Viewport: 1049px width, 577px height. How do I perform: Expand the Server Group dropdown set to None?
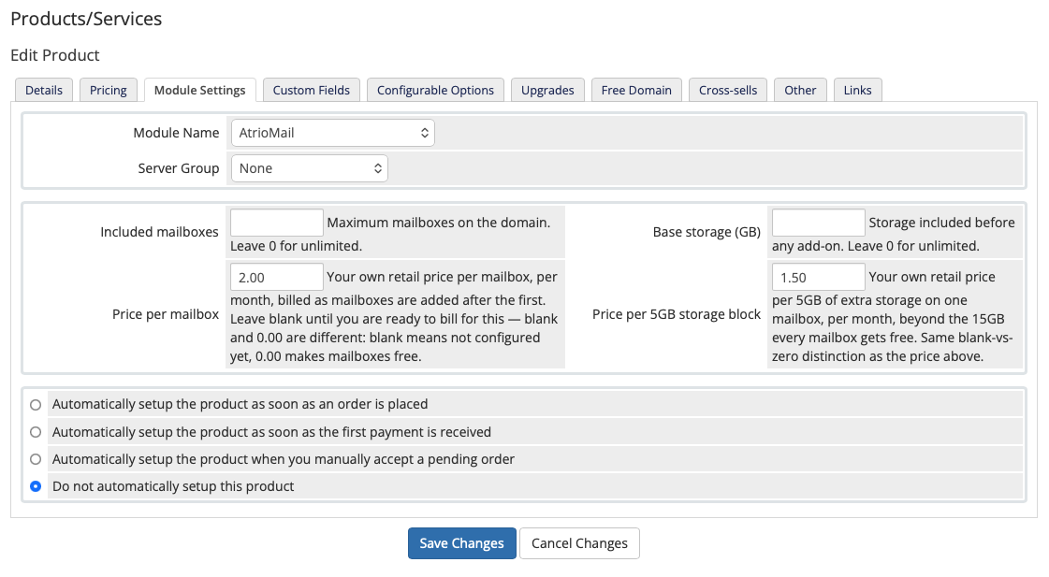(309, 168)
